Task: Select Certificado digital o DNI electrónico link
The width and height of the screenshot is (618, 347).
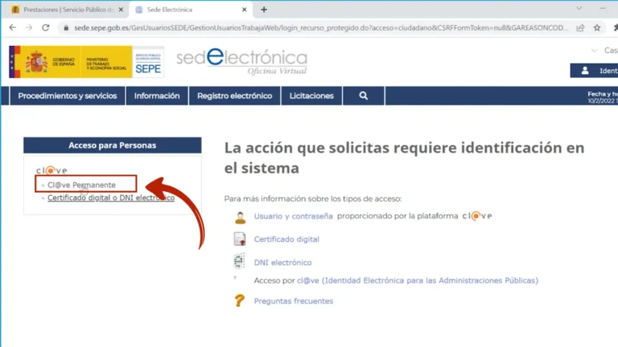Action: [x=111, y=198]
